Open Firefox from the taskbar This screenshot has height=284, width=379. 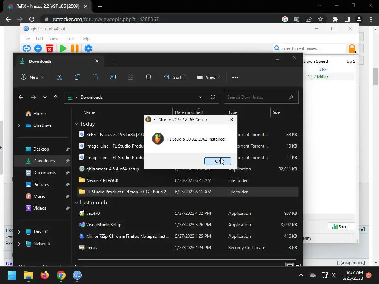point(45,275)
